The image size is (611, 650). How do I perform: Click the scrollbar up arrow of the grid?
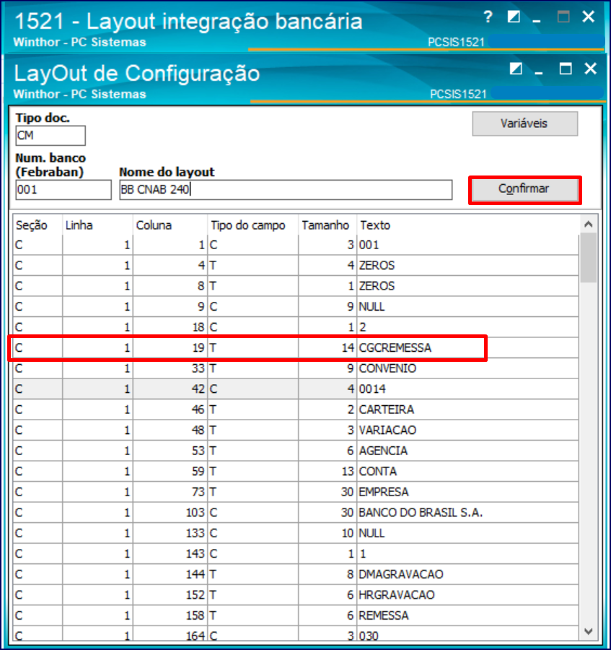point(588,225)
